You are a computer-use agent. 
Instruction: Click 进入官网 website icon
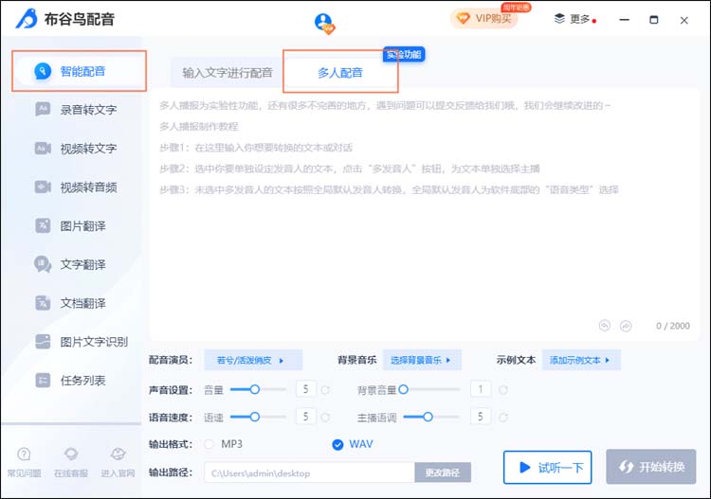pos(118,455)
